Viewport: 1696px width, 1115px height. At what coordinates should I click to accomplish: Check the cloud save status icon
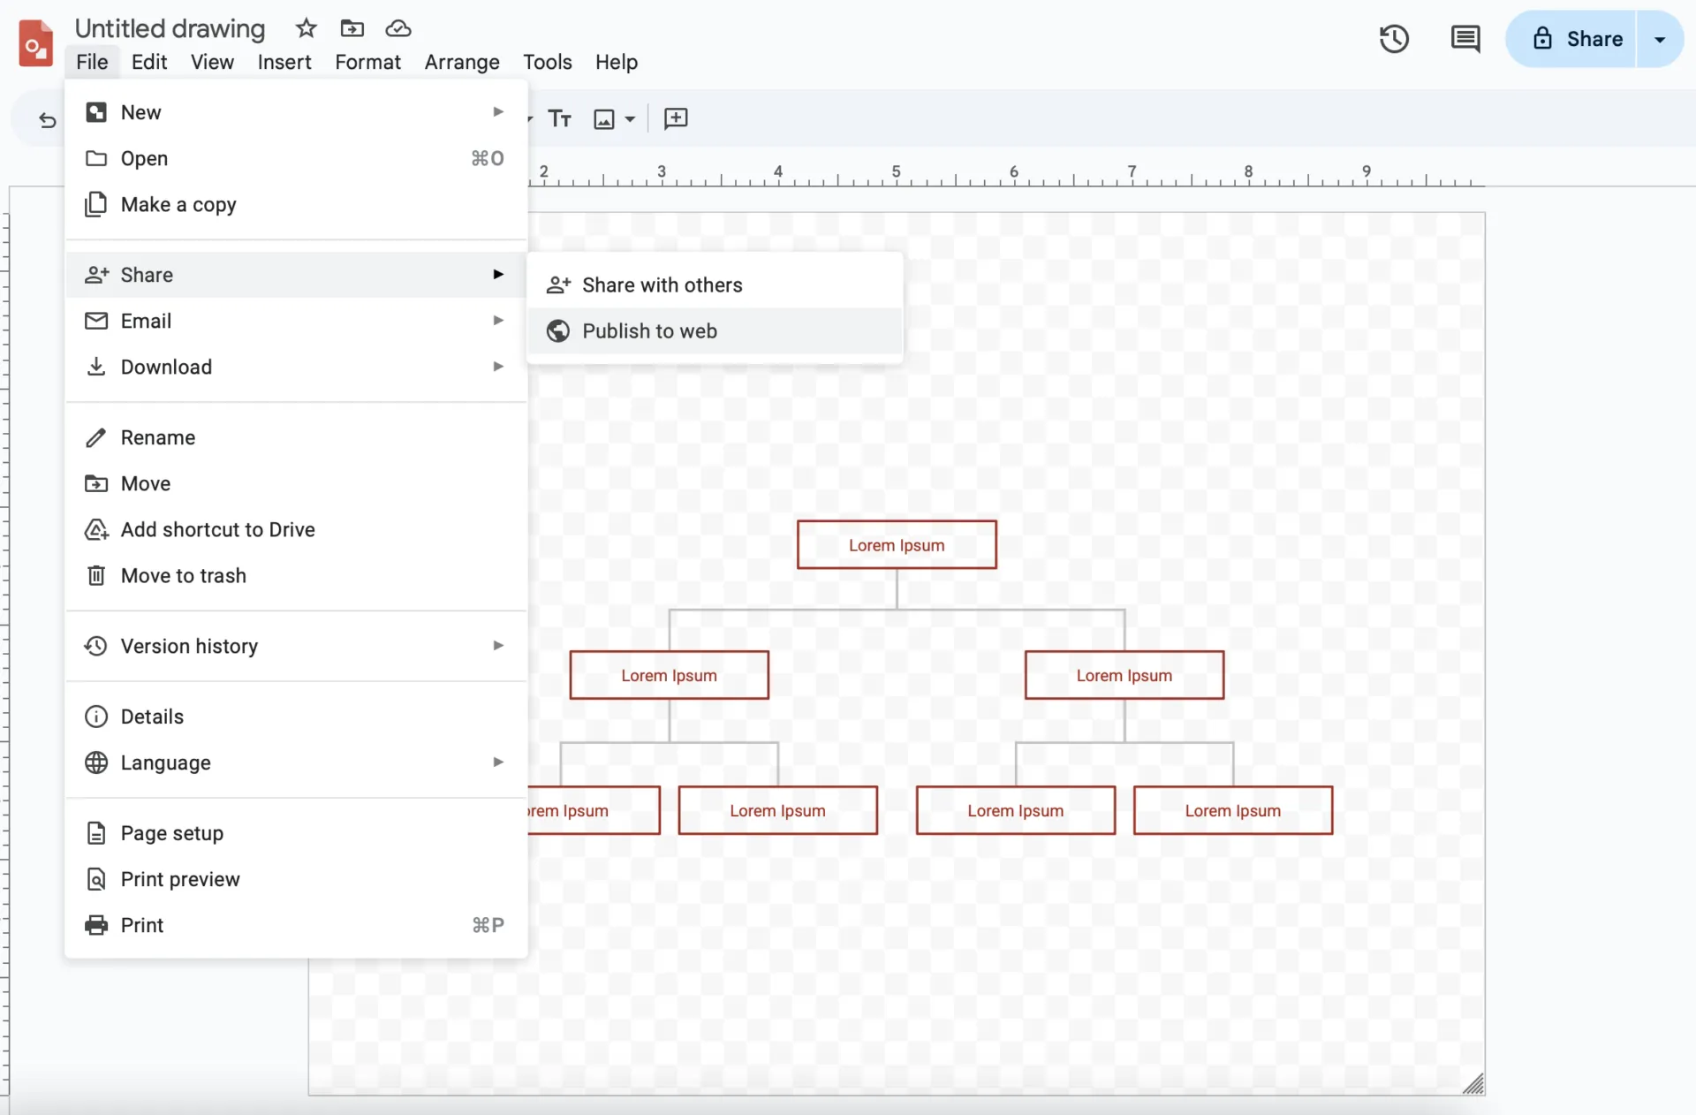pos(398,28)
